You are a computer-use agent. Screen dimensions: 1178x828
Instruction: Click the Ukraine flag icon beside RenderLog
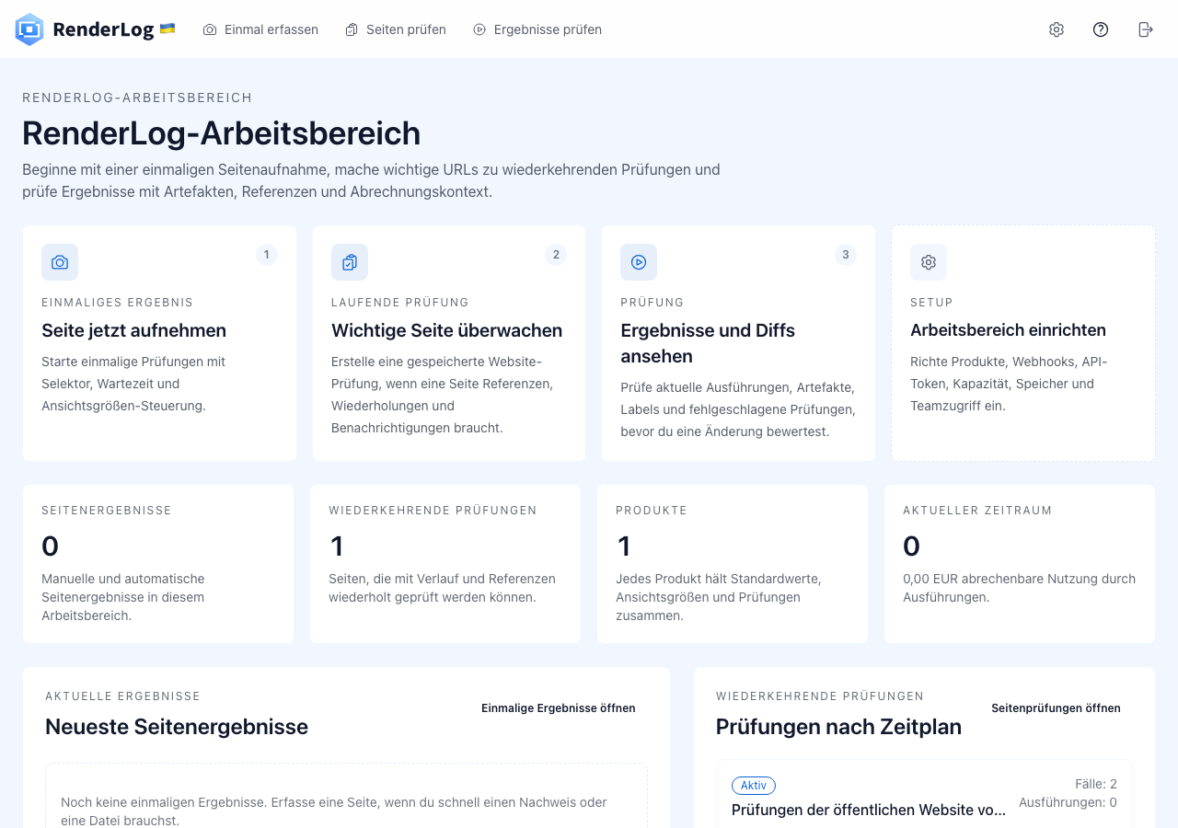pyautogui.click(x=167, y=29)
